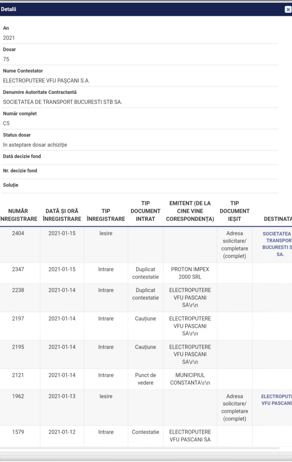
Task: Click Duplicat contestatie in row 2347
Action: point(145,273)
